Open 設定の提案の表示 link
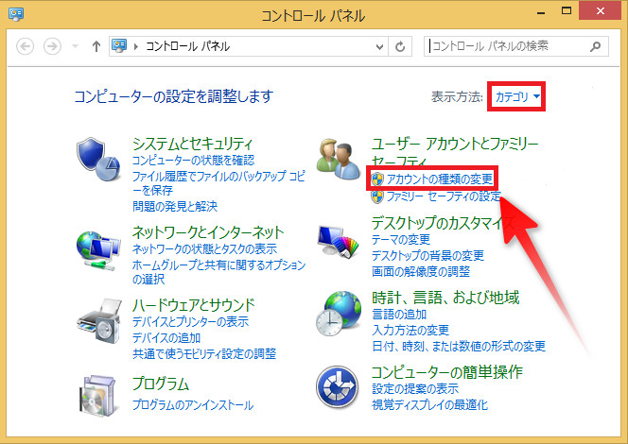Viewport: 628px width, 444px height. 415,388
